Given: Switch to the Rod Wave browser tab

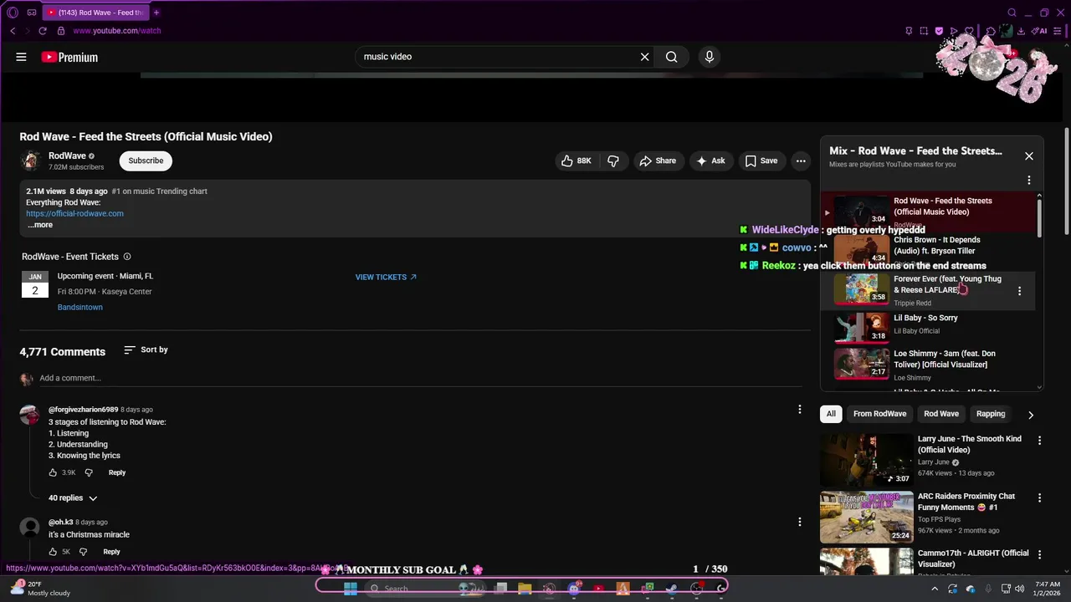Looking at the screenshot, I should [95, 13].
